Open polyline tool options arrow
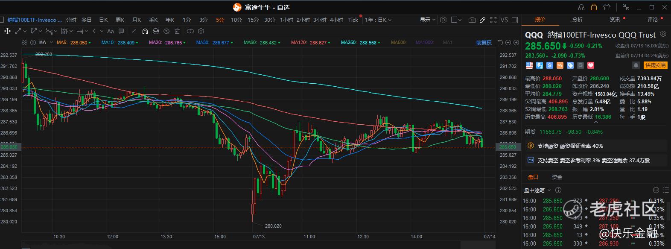Viewport: 671px width, 249px height. point(41,31)
